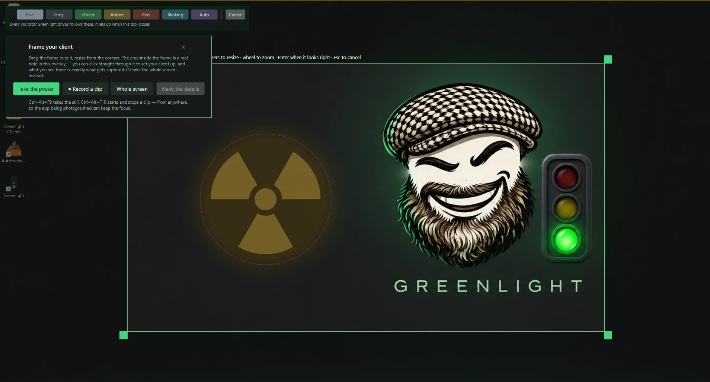Image resolution: width=710 pixels, height=382 pixels.
Task: Switch indicators to Live mode
Action: [x=30, y=14]
